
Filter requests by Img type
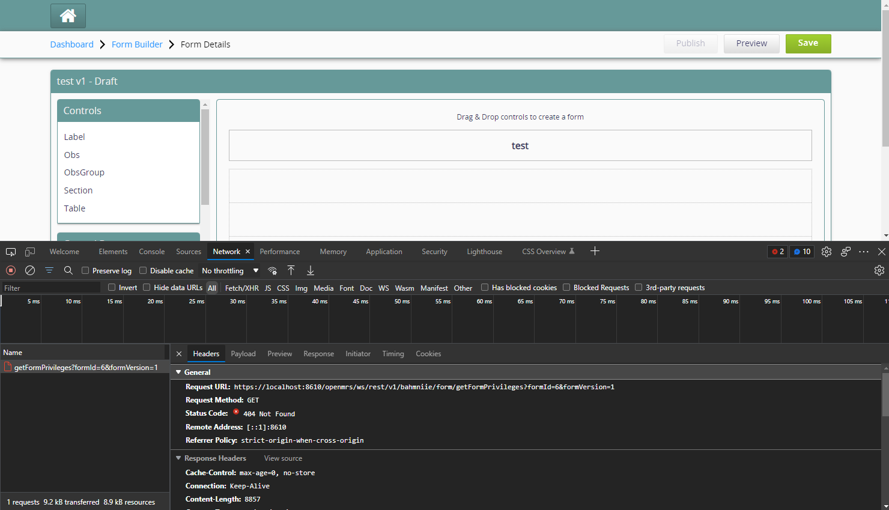click(301, 288)
